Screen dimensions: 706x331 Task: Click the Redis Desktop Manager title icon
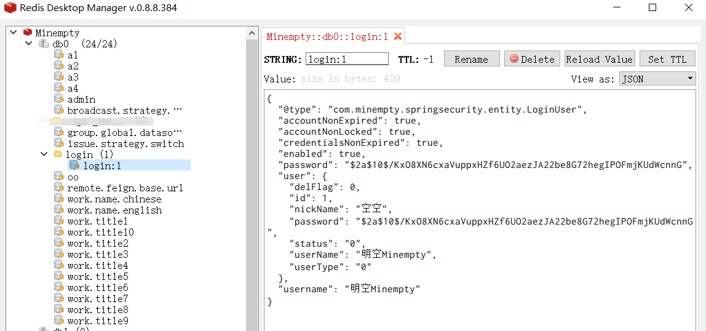pos(10,7)
